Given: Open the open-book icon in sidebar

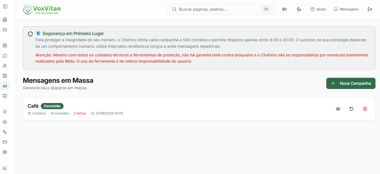Looking at the screenshot, I should tap(5, 96).
